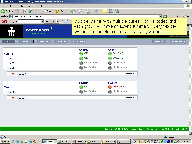
Task: Open the Support page button
Action: click(x=159, y=42)
